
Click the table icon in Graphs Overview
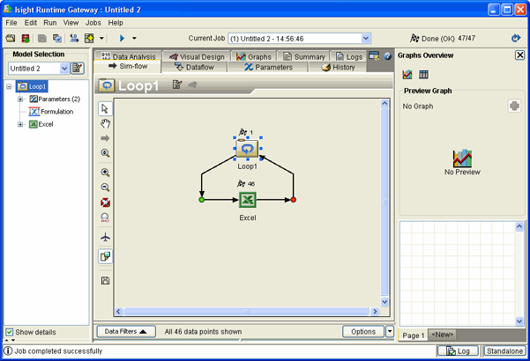[x=423, y=74]
